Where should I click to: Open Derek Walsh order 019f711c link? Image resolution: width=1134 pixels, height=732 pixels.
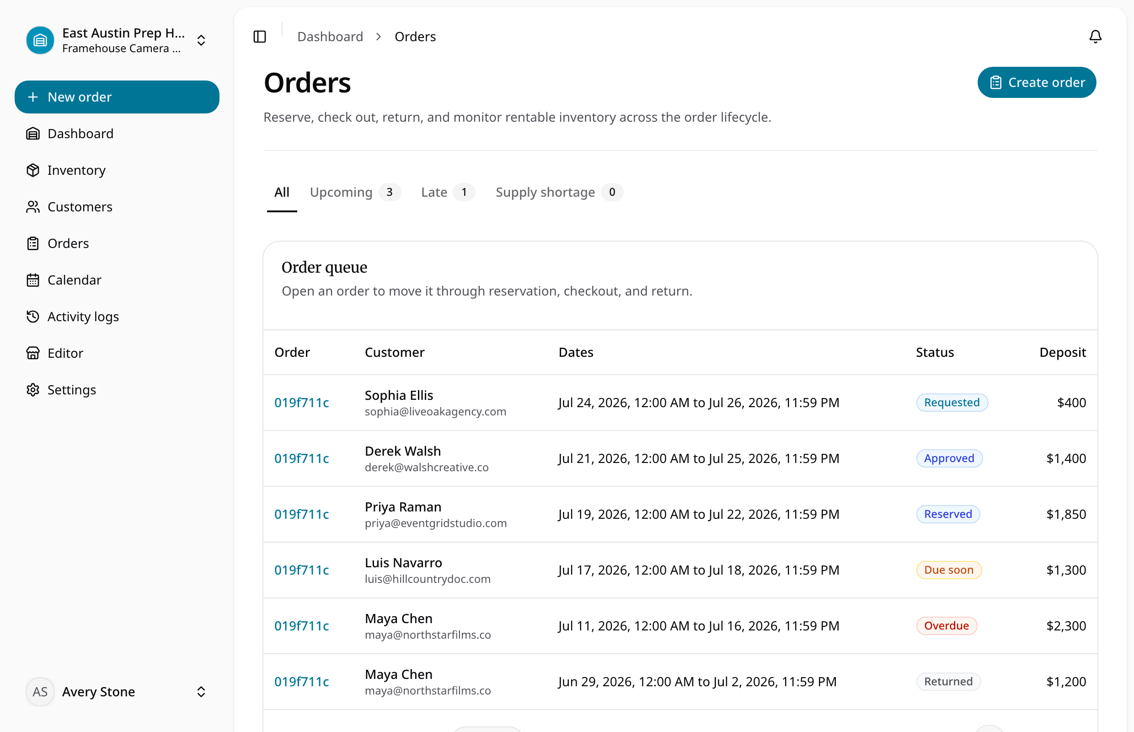pyautogui.click(x=302, y=458)
